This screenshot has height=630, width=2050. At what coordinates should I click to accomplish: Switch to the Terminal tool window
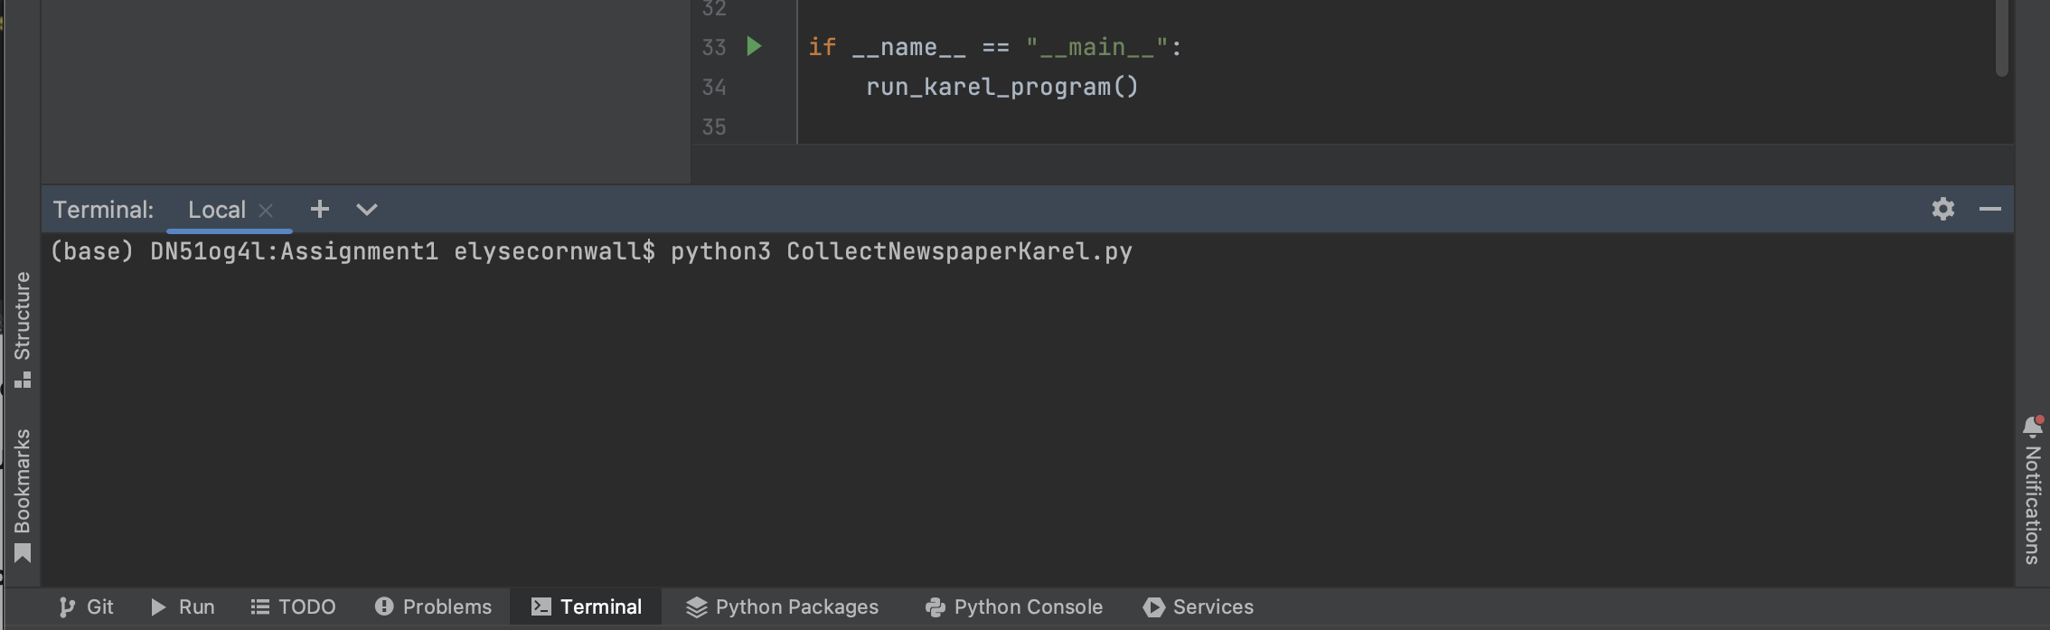(587, 606)
